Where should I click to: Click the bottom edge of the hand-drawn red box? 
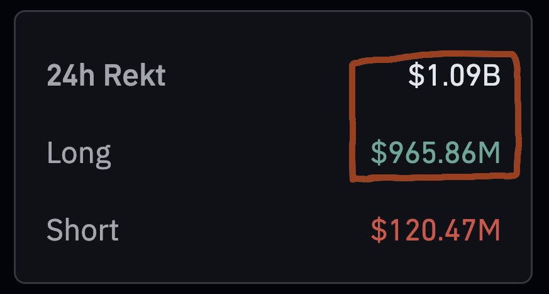[434, 178]
